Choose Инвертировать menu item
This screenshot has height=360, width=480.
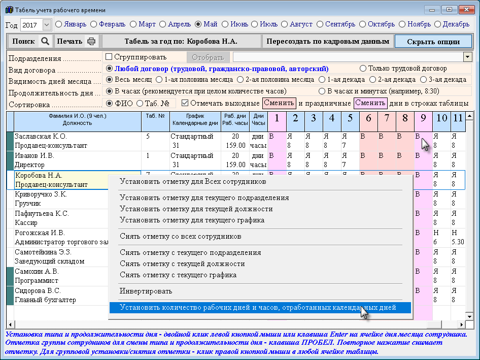(x=260, y=291)
